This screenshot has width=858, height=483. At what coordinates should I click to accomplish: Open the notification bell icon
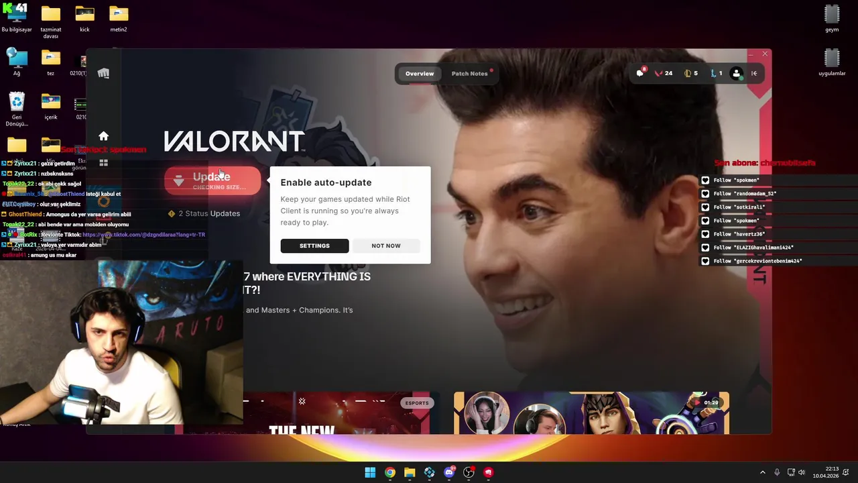[x=847, y=472]
